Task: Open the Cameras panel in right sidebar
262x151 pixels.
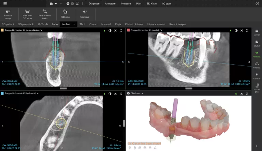Action: (257, 76)
